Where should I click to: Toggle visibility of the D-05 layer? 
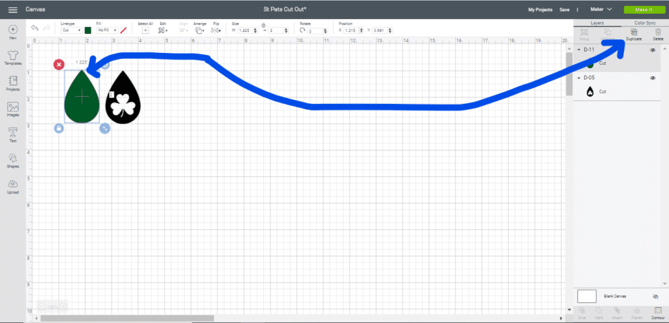pyautogui.click(x=653, y=78)
